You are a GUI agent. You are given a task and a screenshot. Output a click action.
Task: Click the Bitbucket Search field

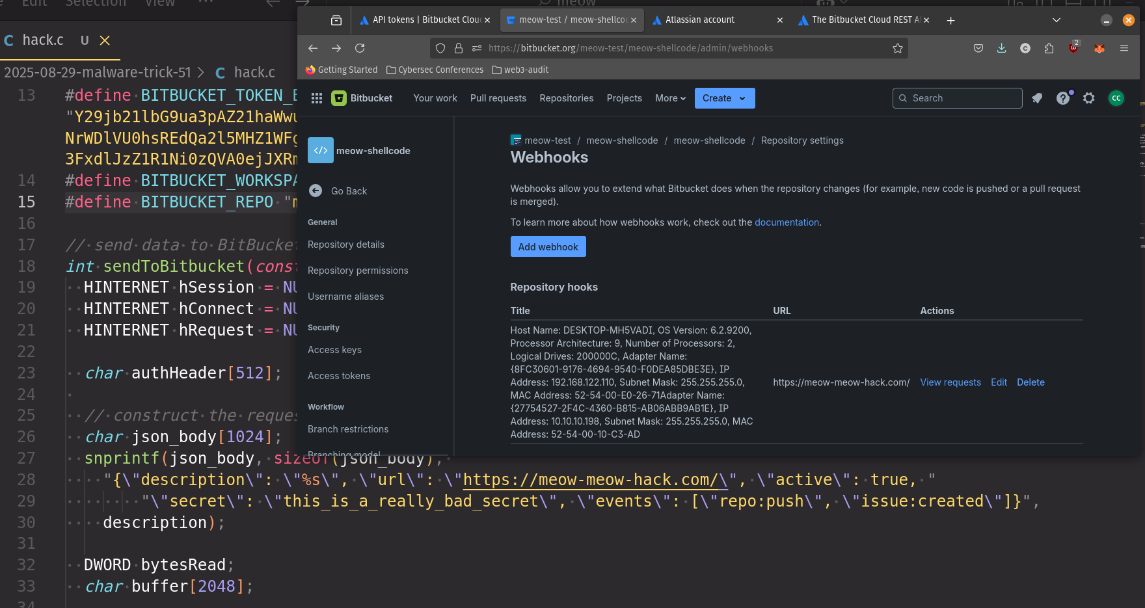click(957, 98)
